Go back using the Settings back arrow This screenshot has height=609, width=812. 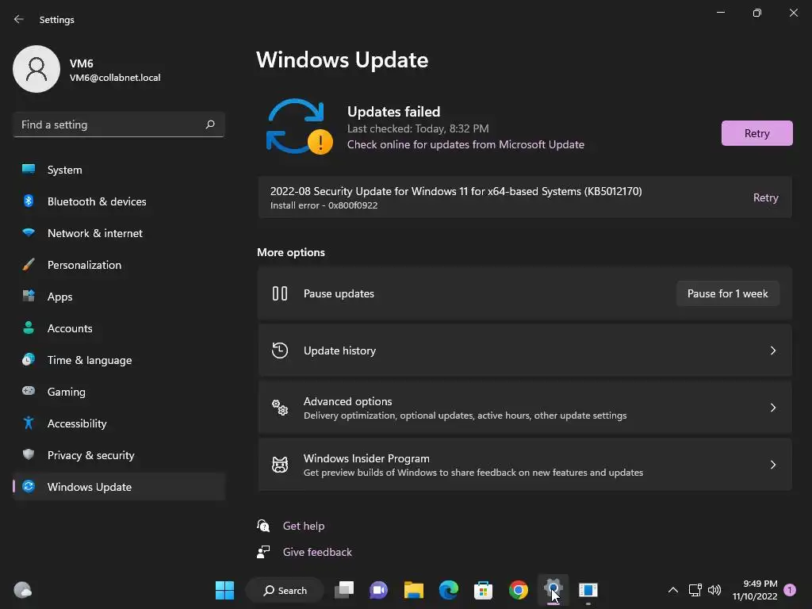click(19, 19)
